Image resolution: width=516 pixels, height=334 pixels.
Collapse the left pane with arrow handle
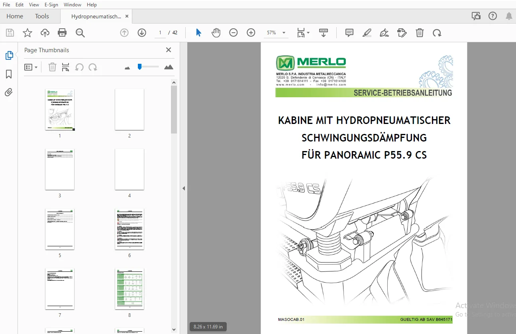[x=184, y=188]
